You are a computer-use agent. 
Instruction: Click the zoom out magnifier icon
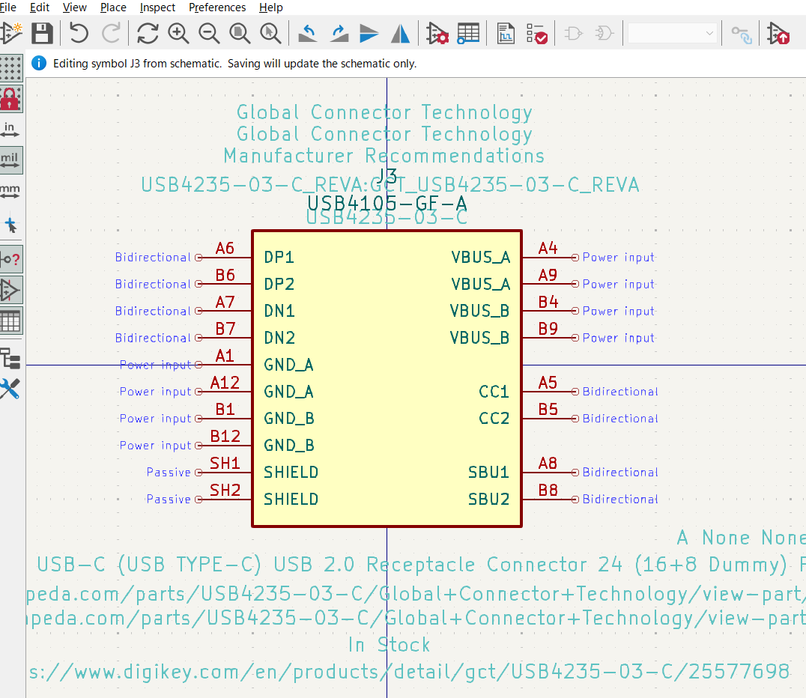coord(209,33)
